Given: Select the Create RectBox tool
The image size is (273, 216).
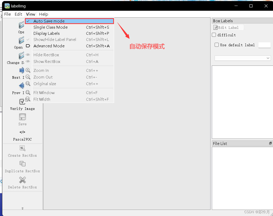Looking at the screenshot, I should (x=22, y=148).
